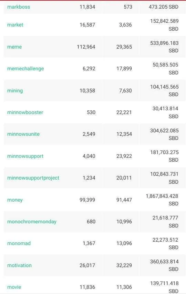Image resolution: width=186 pixels, height=294 pixels.
Task: Click the 91,447 comments cell for money
Action: [x=124, y=200]
